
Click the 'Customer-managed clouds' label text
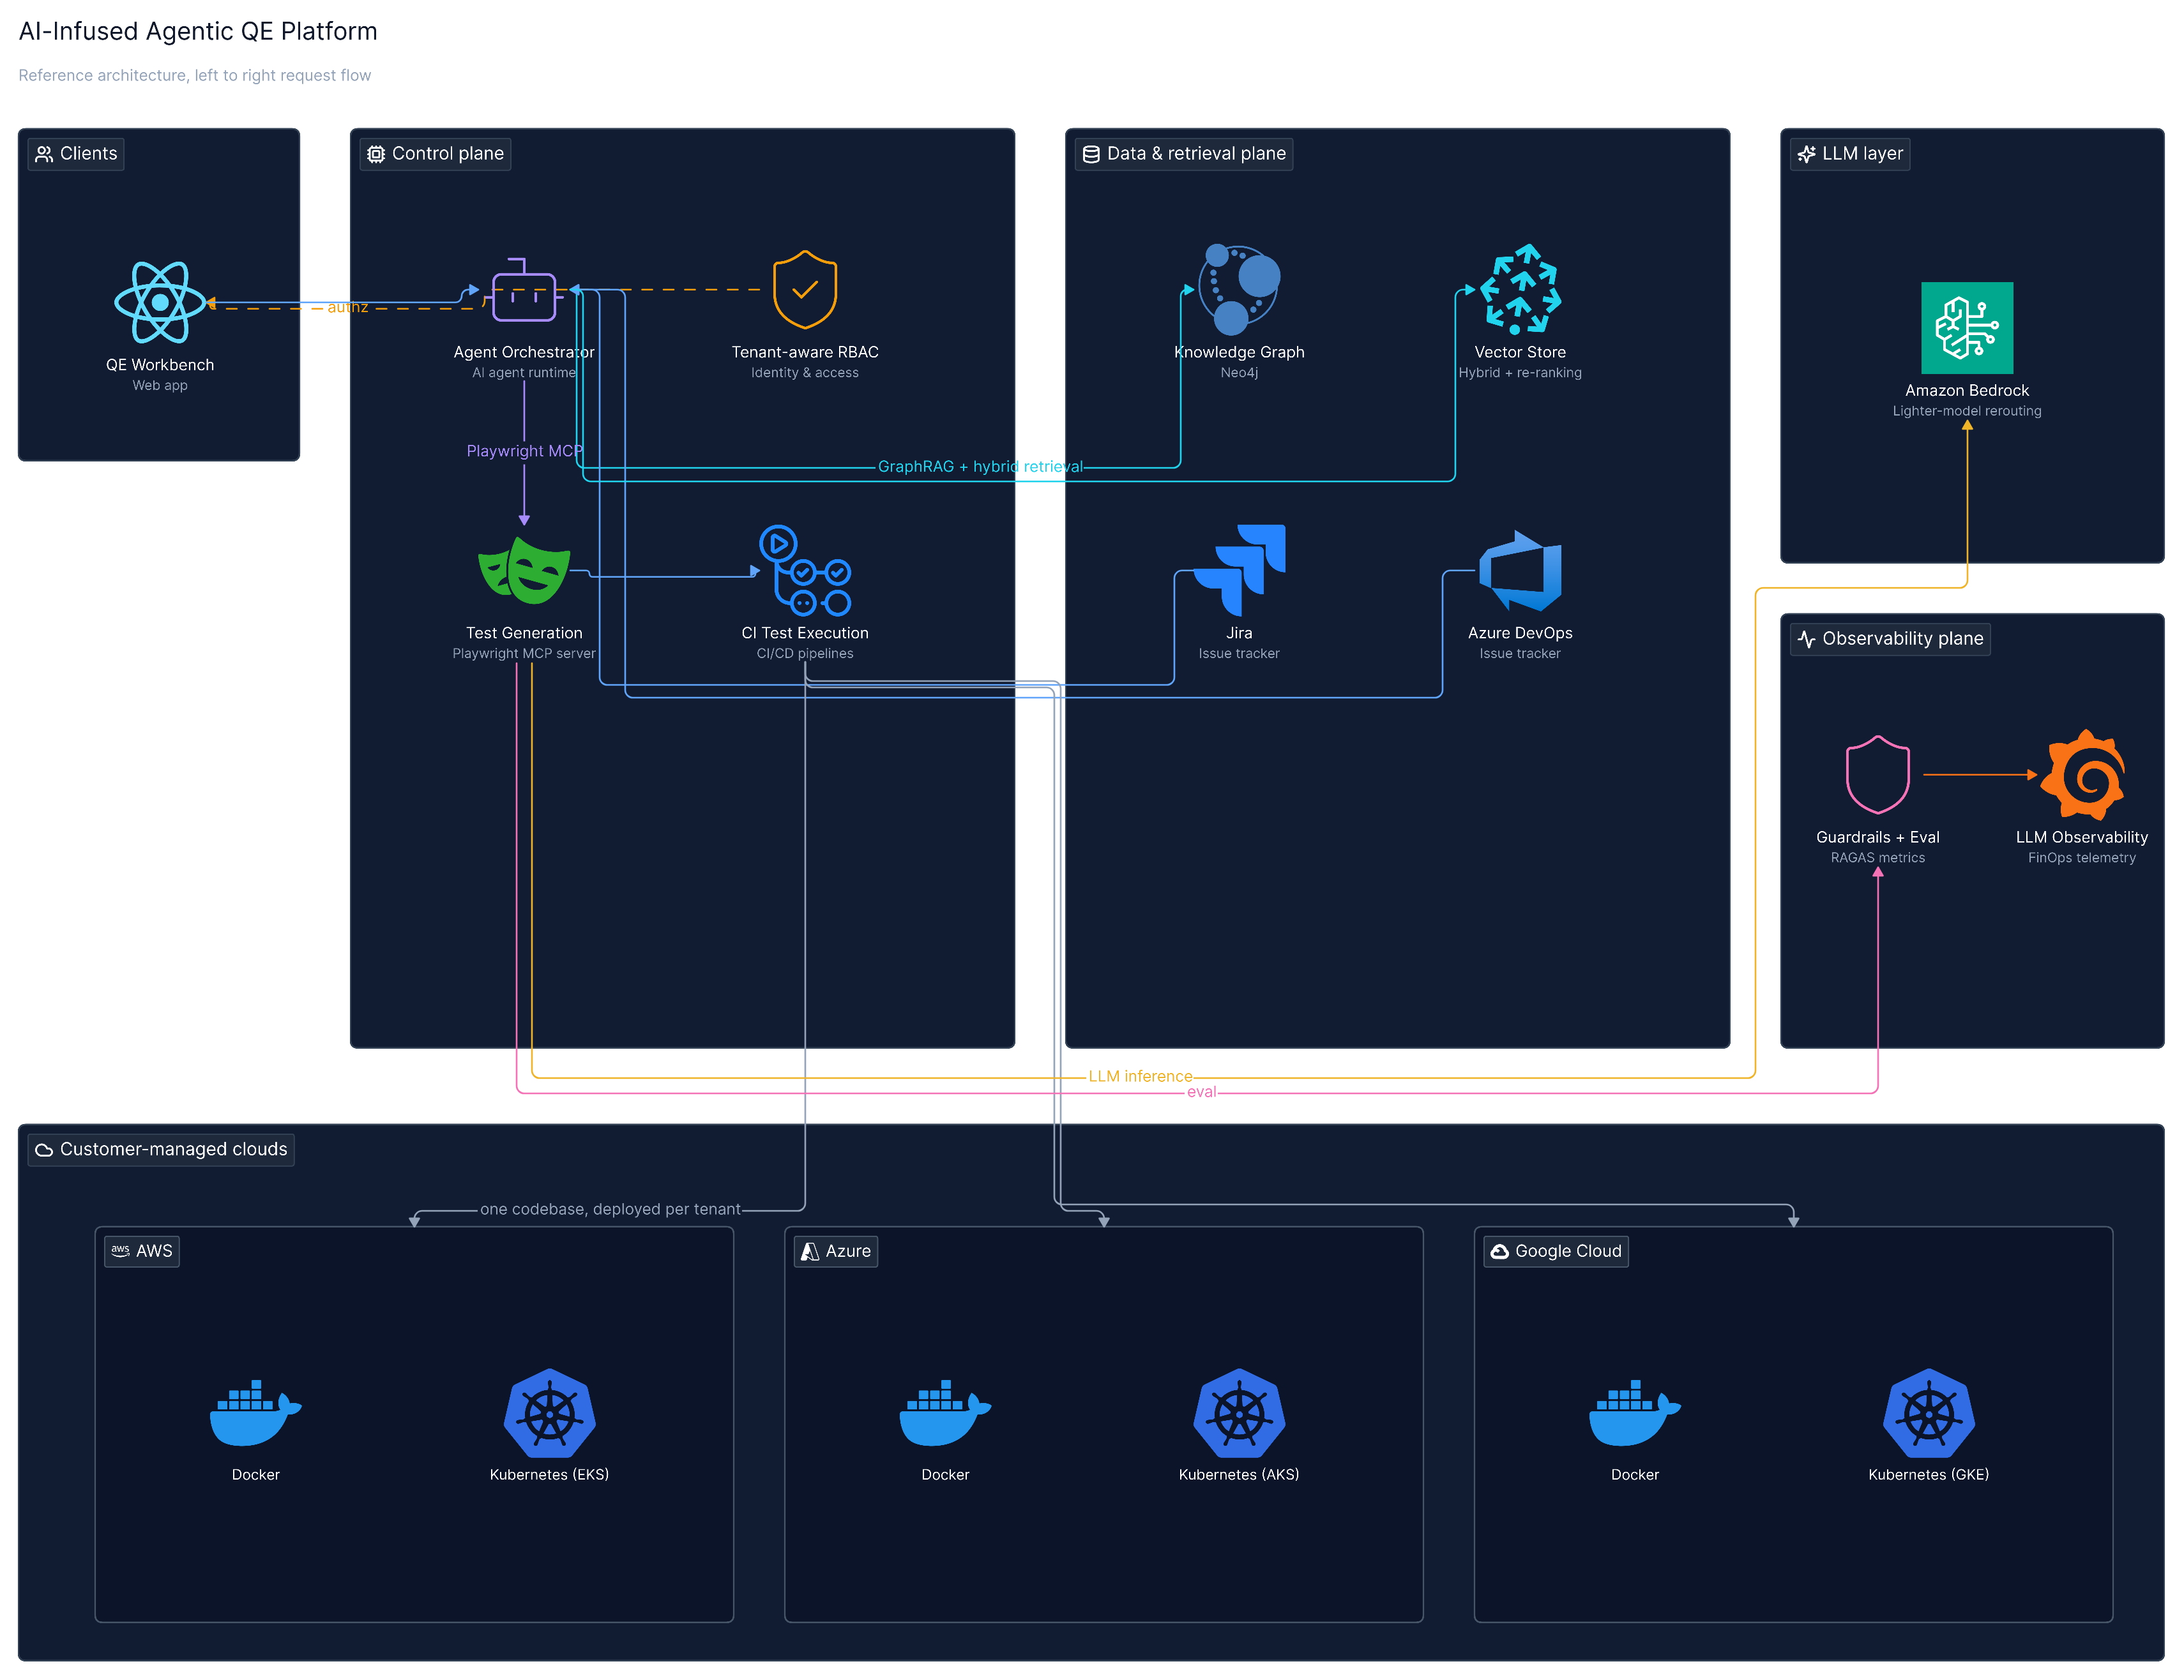point(173,1150)
